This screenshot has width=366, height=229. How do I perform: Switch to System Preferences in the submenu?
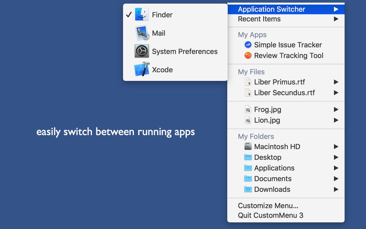pos(175,51)
